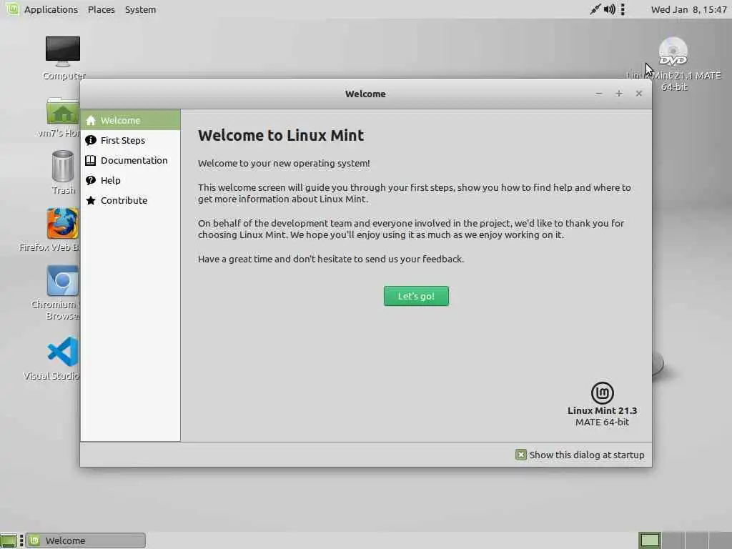The width and height of the screenshot is (732, 549).
Task: Click the Welcome to Linux Mint heading
Action: [x=280, y=135]
